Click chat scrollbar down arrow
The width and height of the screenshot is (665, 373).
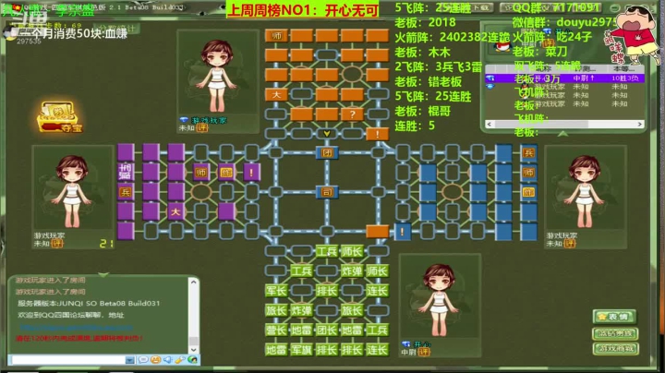coord(193,350)
